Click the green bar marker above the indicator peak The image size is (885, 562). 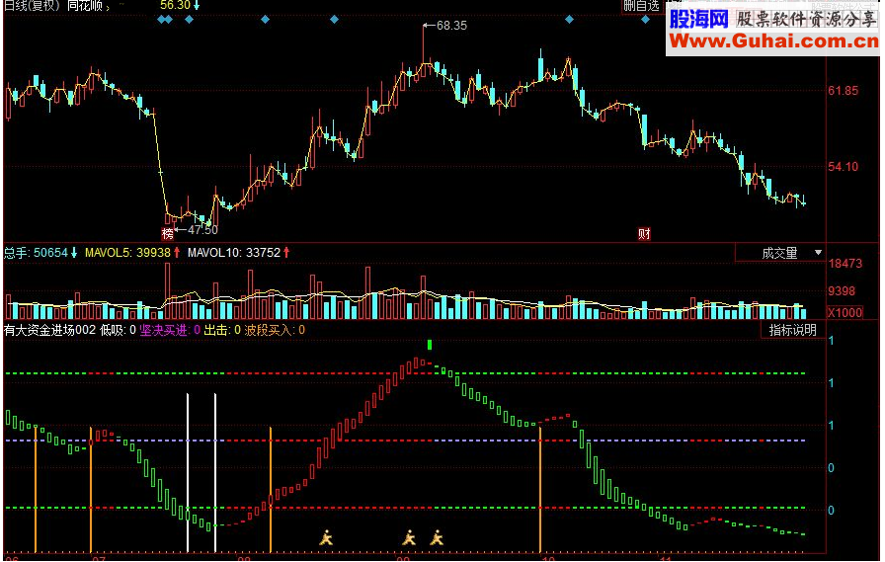pos(430,344)
